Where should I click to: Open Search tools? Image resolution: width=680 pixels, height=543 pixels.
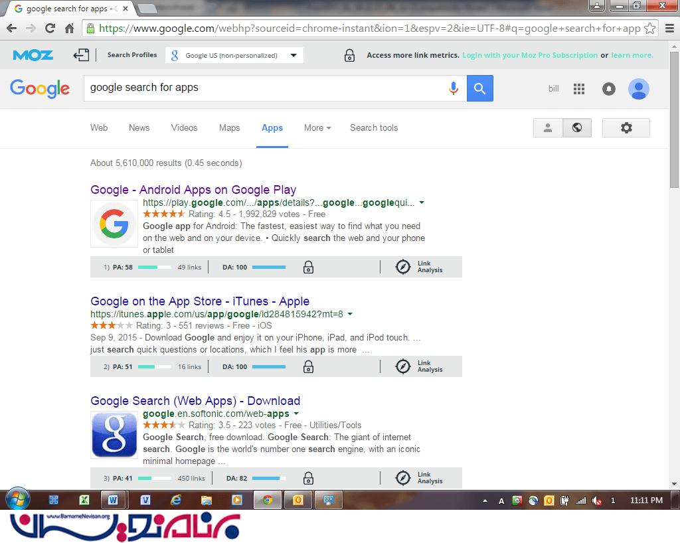374,128
